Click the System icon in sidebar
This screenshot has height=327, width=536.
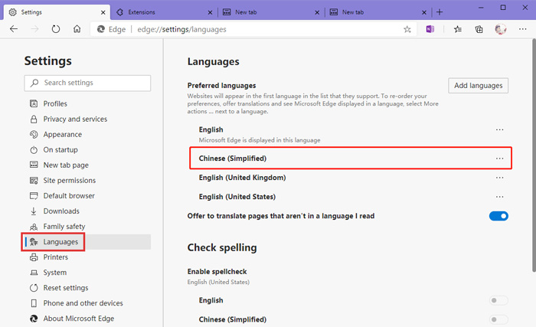[x=34, y=273]
